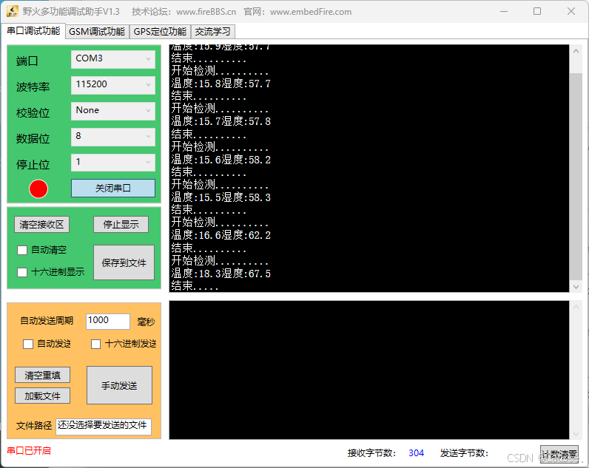This screenshot has height=468, width=589.
Task: Open the 端口 COM3 dropdown
Action: tap(113, 59)
